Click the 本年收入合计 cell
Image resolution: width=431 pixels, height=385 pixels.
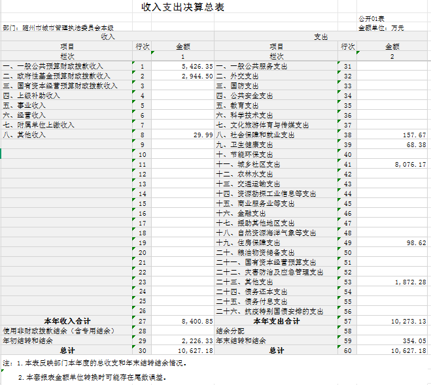(x=67, y=321)
